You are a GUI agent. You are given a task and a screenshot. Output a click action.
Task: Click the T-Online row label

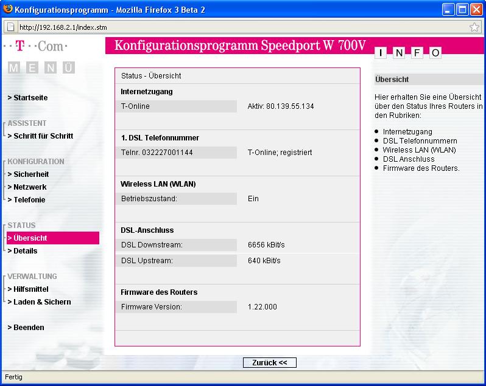176,106
